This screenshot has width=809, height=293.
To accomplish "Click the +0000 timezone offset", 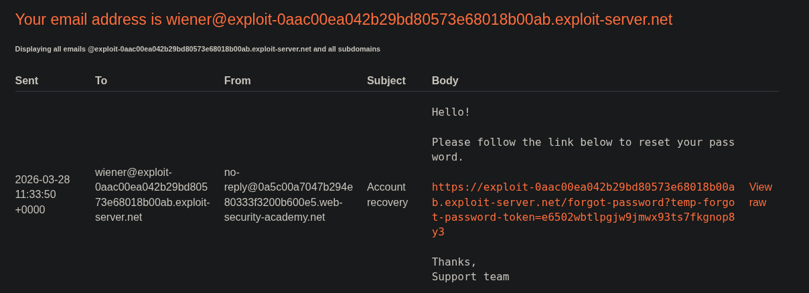I will (30, 209).
